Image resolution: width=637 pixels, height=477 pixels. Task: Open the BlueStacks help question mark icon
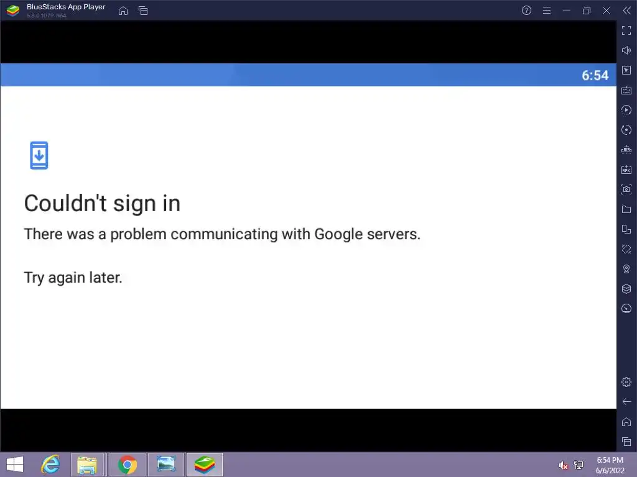click(526, 11)
